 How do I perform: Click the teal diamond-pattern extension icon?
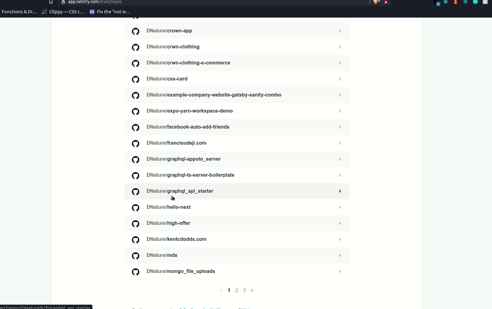point(465,2)
